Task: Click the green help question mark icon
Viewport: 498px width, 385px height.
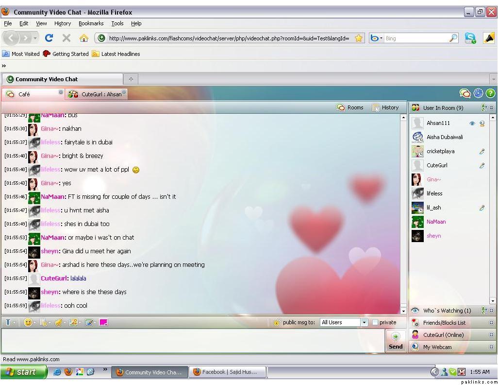Action: [490, 93]
